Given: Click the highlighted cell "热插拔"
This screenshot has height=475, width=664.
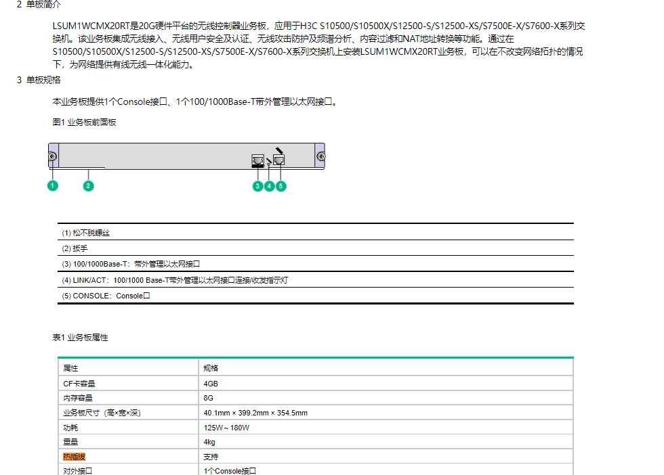Looking at the screenshot, I should [128, 457].
